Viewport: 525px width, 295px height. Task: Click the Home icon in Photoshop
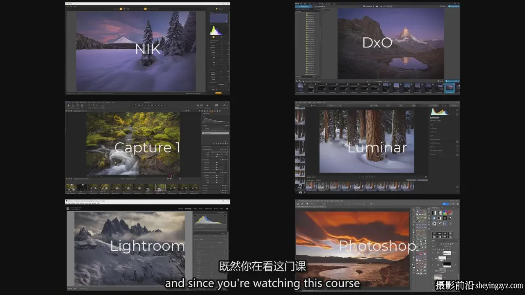click(297, 204)
